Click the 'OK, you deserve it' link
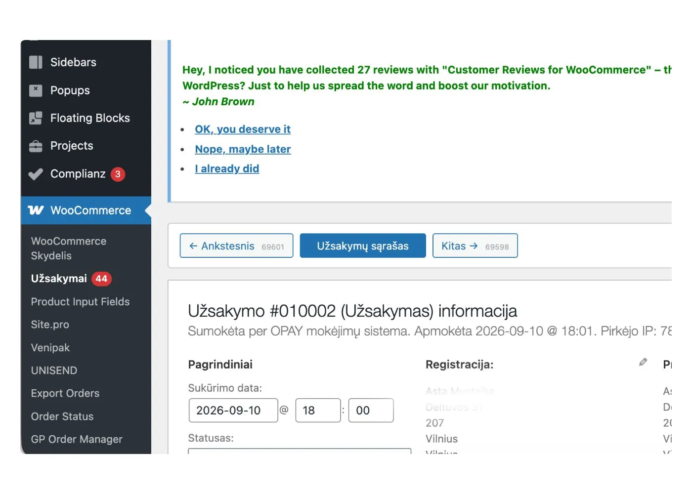This screenshot has width=692, height=494. click(243, 129)
